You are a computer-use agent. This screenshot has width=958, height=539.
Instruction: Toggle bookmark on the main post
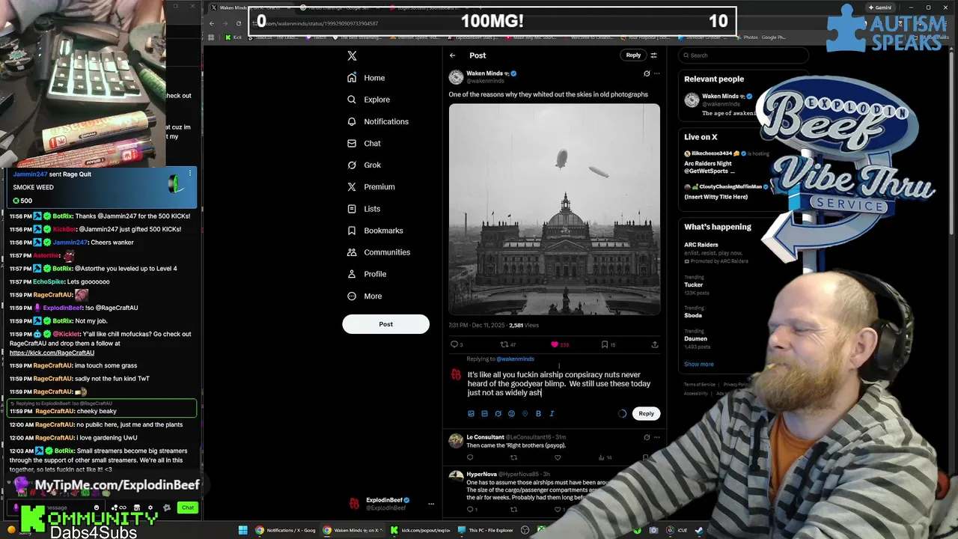605,344
